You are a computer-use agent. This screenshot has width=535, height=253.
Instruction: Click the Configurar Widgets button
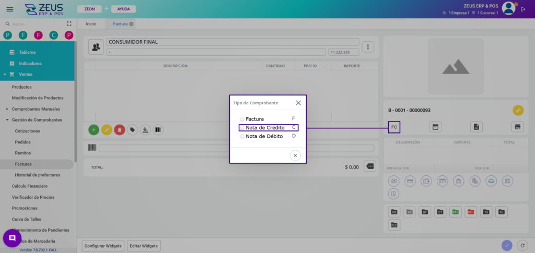103,246
